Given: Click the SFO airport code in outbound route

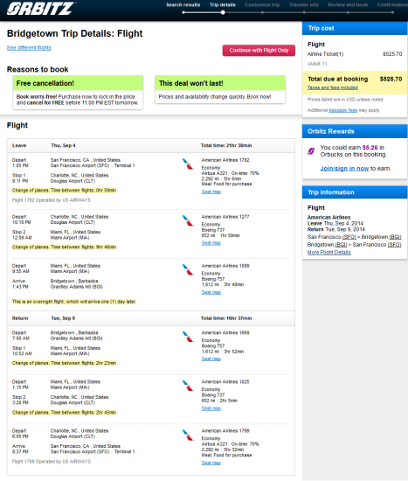Looking at the screenshot, I should coord(349,237).
